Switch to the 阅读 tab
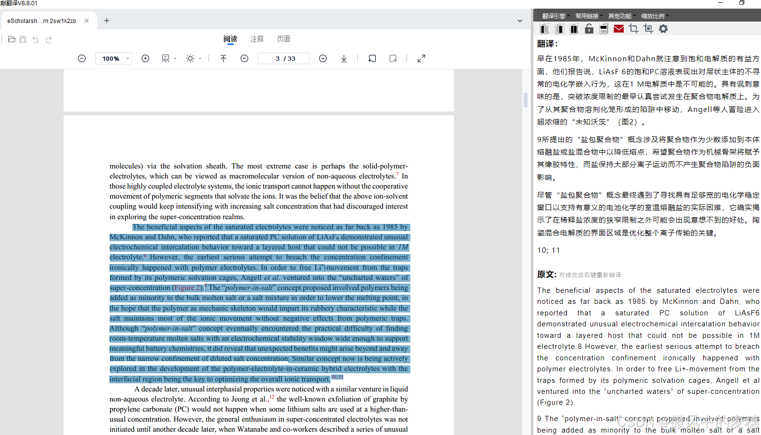The height and width of the screenshot is (435, 761). click(x=230, y=39)
